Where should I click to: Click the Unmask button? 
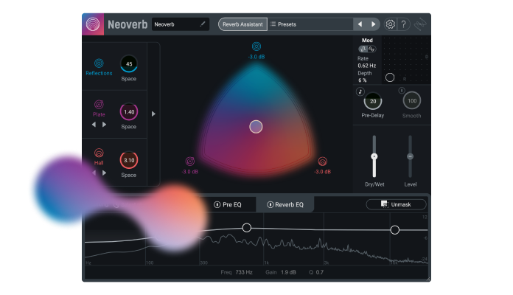coord(396,204)
